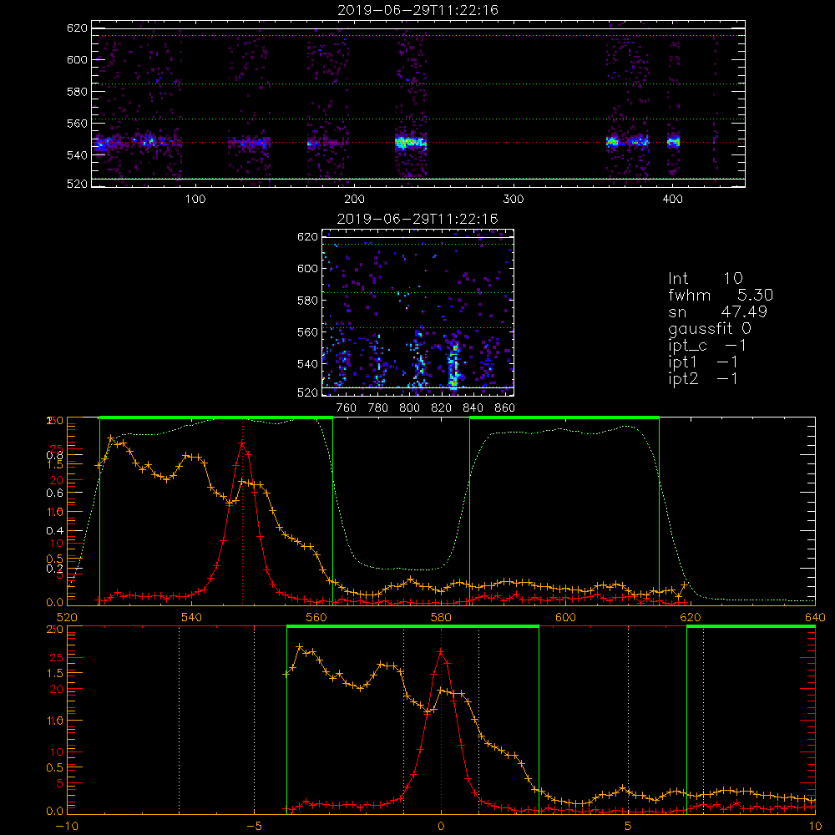
Task: Click the wide green bar atop bottom profile plot center
Action: [412, 627]
